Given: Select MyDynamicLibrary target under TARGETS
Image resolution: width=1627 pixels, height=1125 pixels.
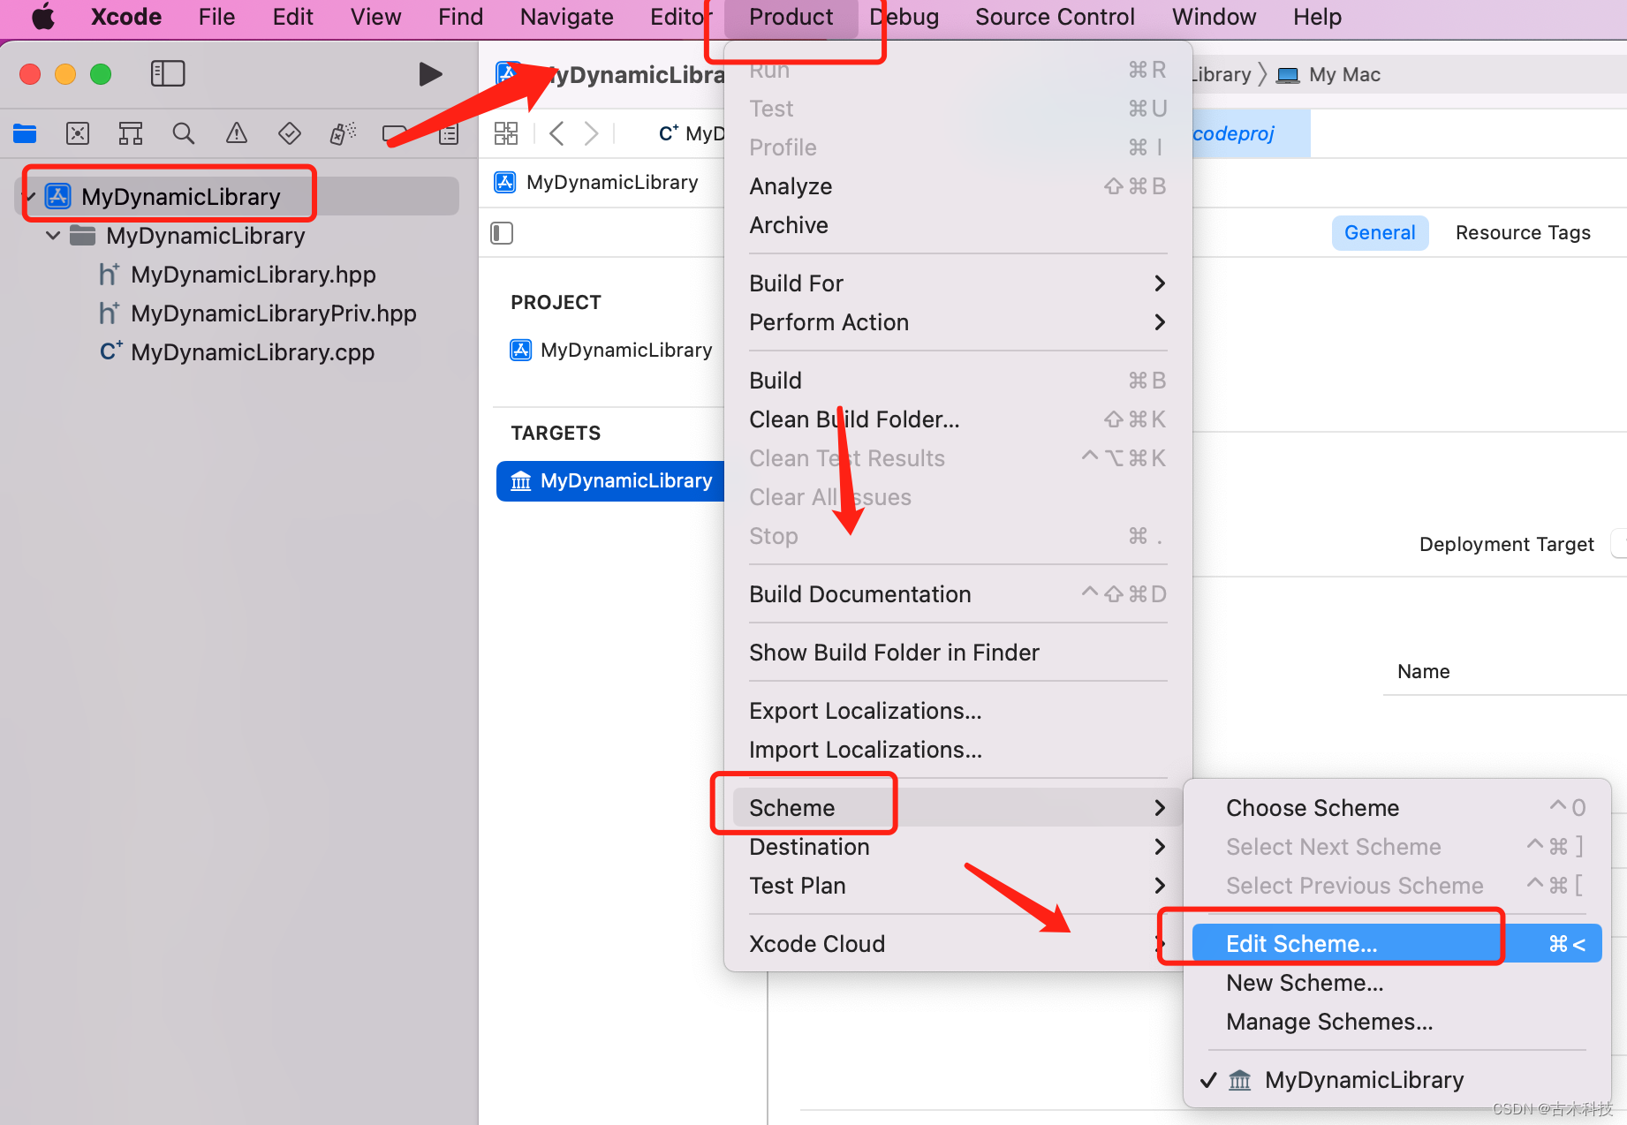Looking at the screenshot, I should point(611,481).
